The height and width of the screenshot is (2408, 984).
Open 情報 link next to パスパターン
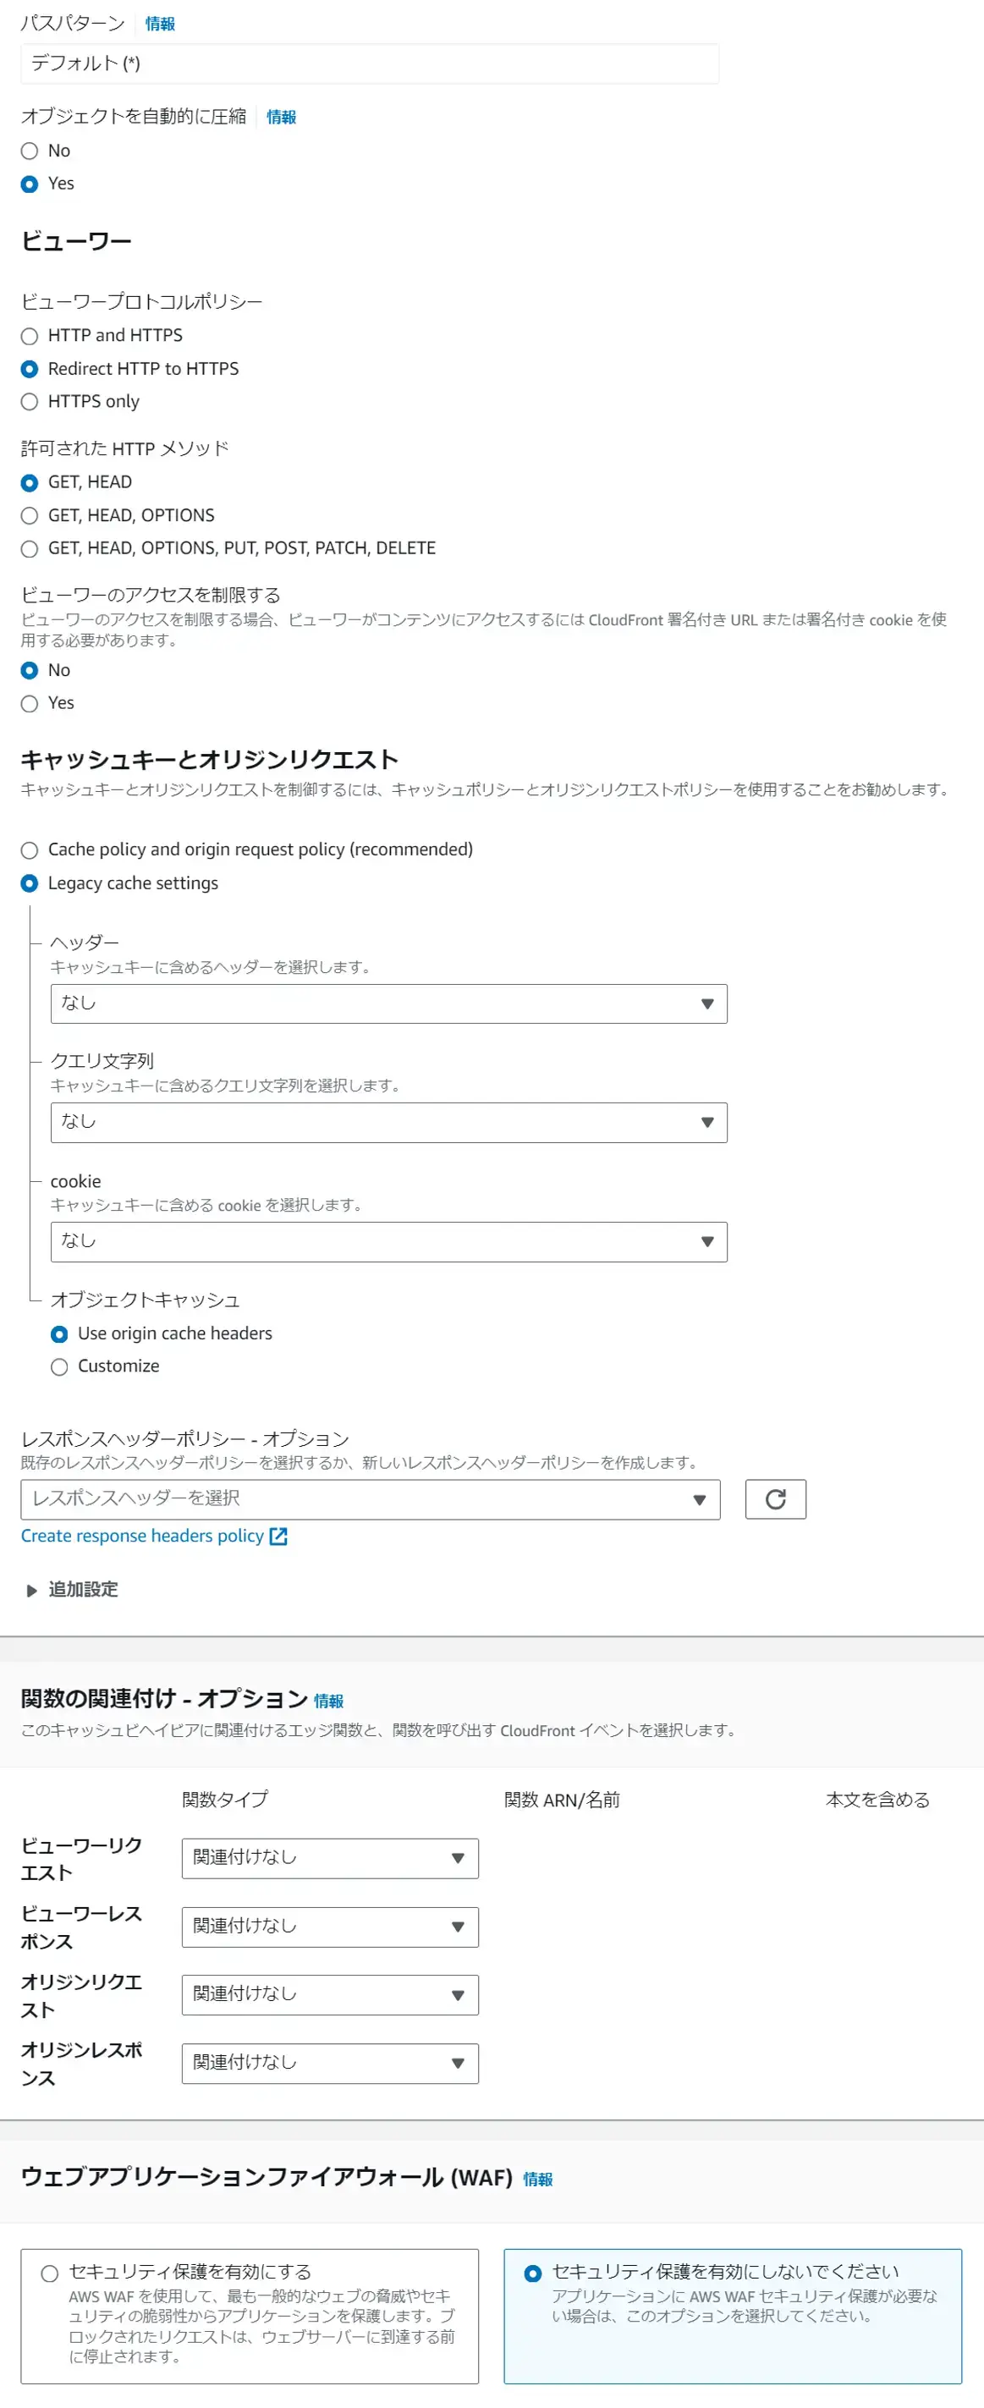[160, 25]
